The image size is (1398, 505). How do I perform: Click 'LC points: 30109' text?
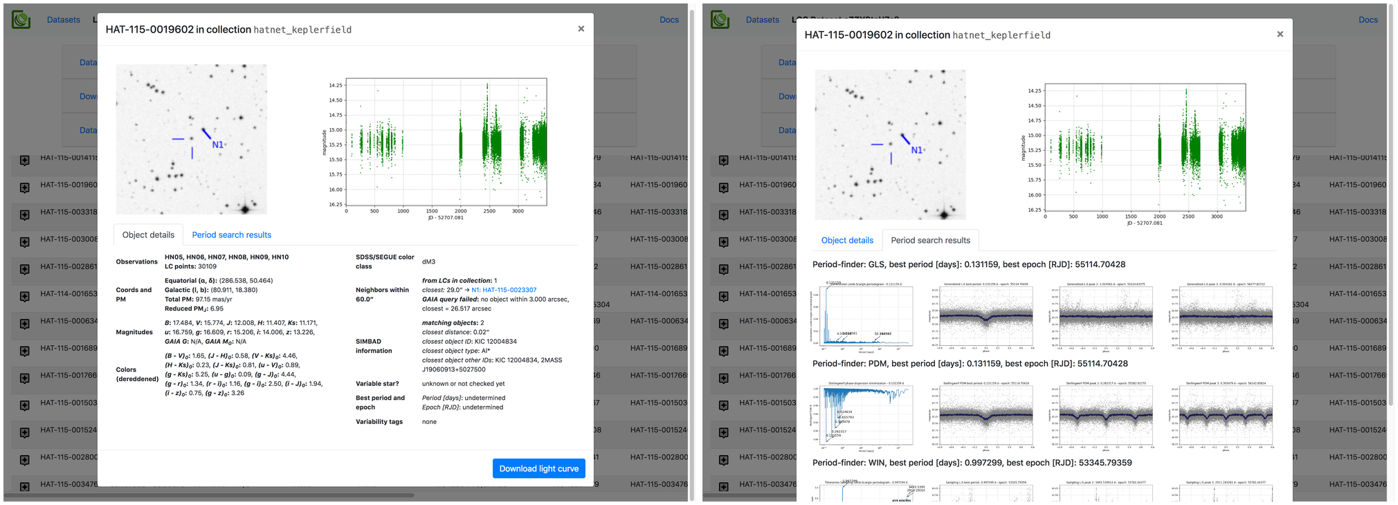tap(190, 266)
